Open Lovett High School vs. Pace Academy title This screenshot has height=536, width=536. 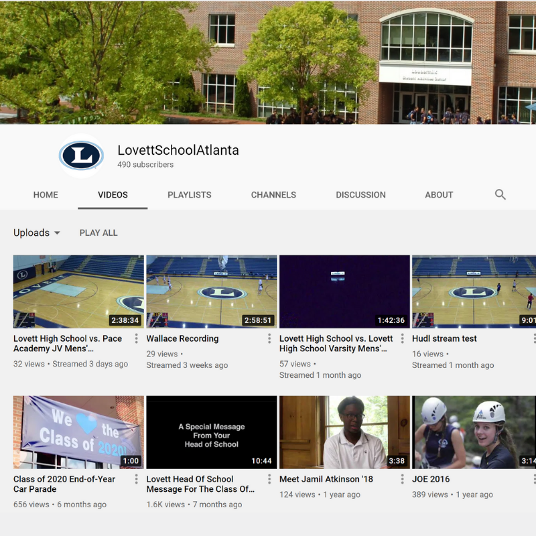[68, 344]
